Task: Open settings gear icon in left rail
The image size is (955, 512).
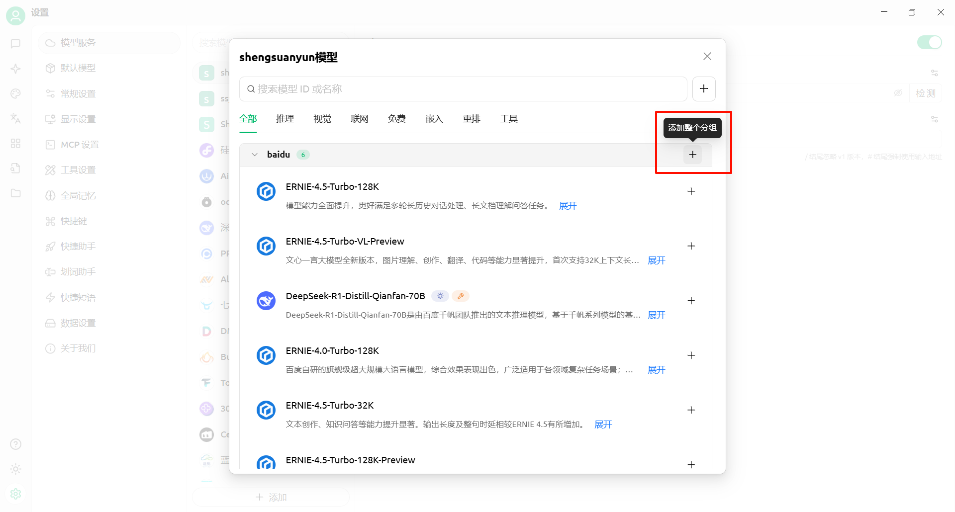Action: 15,494
